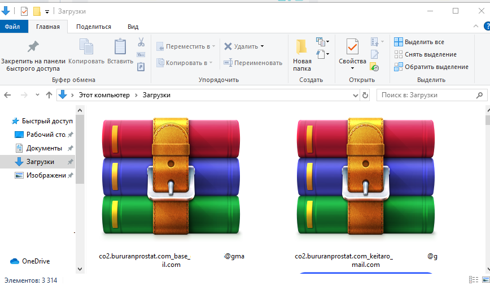Click Снять выделение (Select none)
490x285 pixels.
coord(425,54)
